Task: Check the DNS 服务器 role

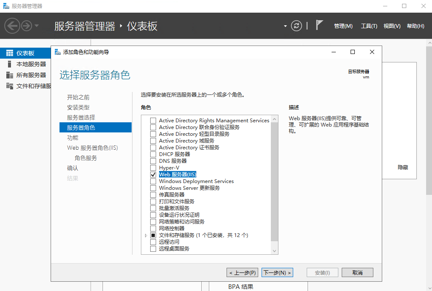Action: [x=153, y=161]
